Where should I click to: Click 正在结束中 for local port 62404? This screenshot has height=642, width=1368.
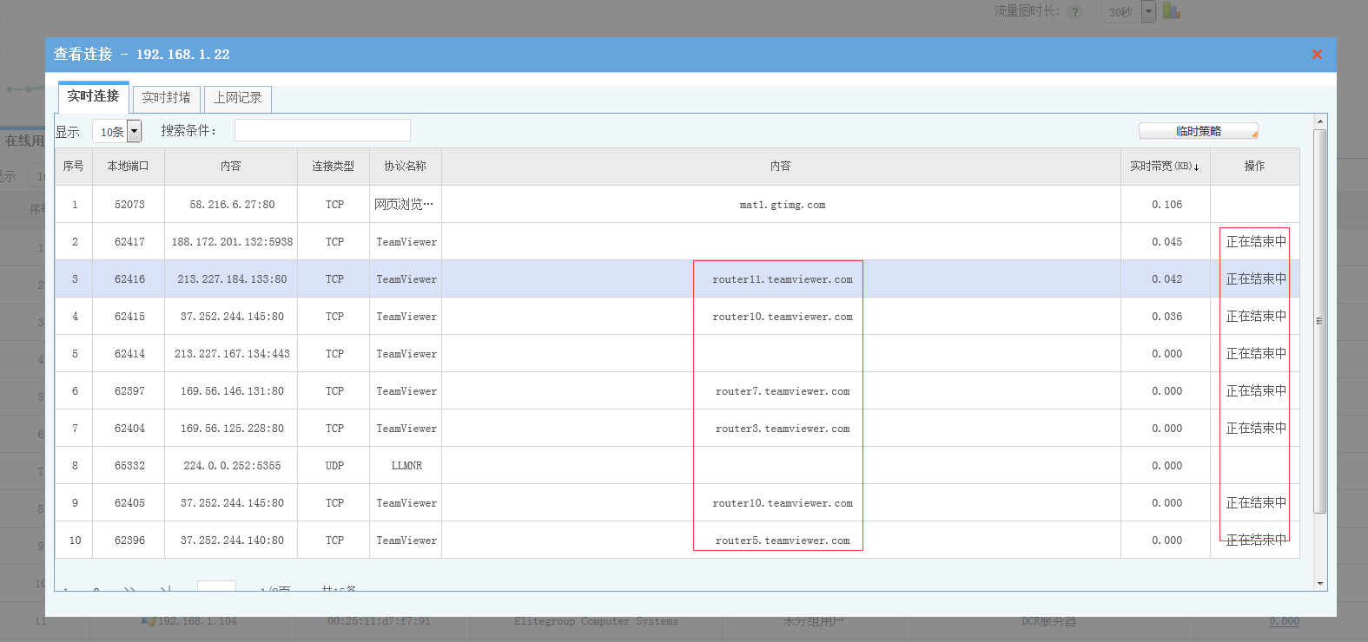tap(1255, 429)
